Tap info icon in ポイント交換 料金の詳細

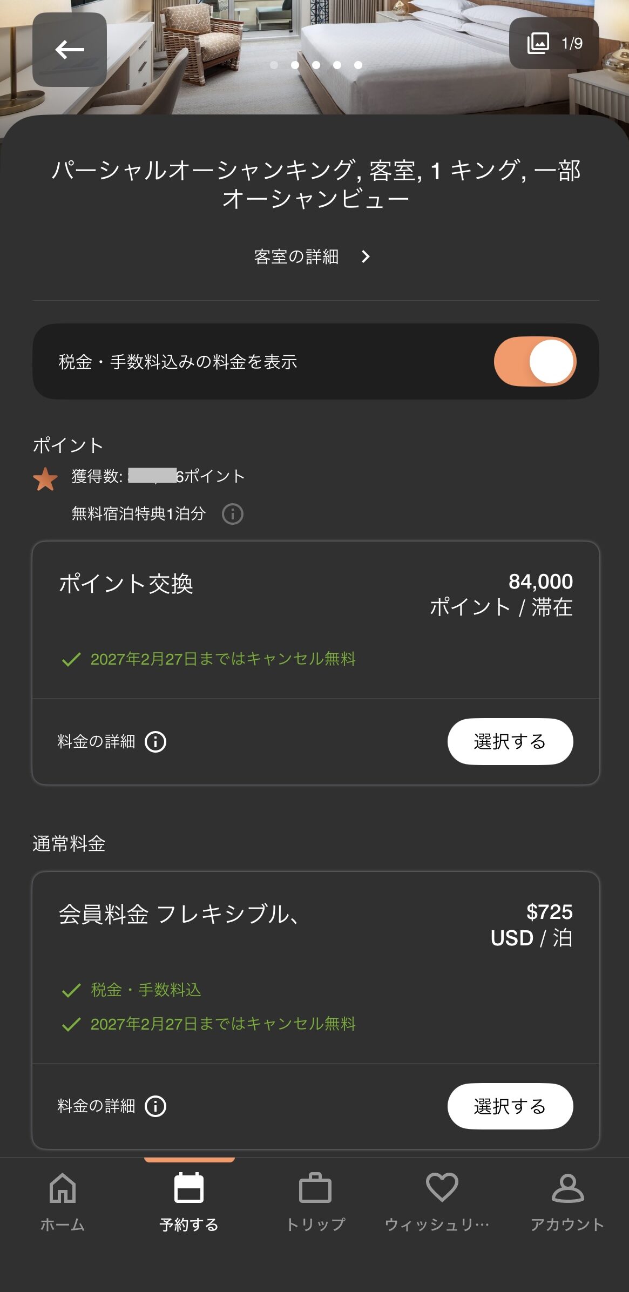coord(155,742)
